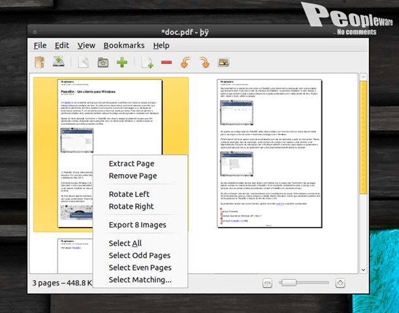
Task: Click the document properties page icon
Action: 84,62
